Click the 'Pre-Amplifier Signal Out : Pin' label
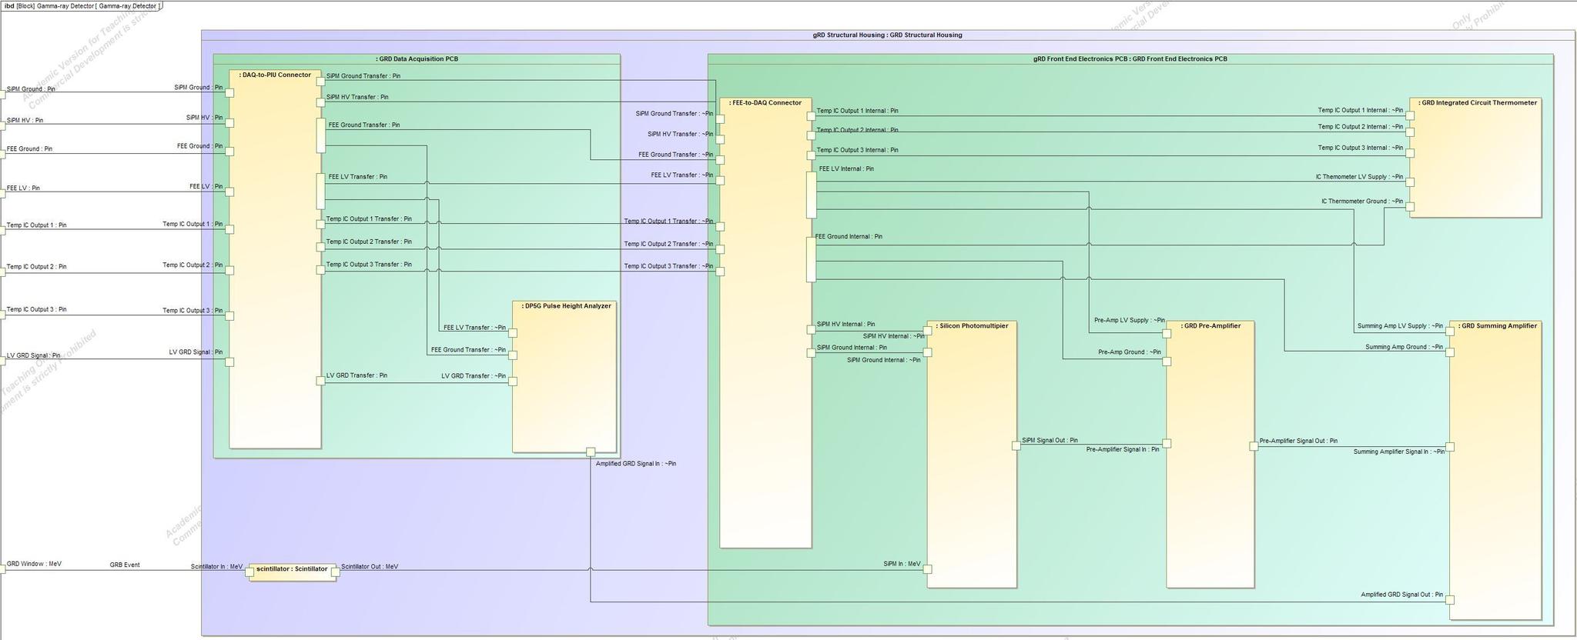This screenshot has height=640, width=1577. (1298, 442)
